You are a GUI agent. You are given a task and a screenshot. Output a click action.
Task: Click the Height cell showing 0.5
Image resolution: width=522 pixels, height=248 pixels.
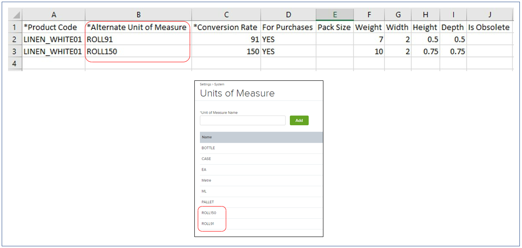[425, 39]
